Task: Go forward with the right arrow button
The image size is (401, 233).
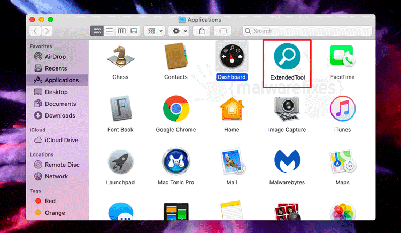Action: (x=47, y=31)
